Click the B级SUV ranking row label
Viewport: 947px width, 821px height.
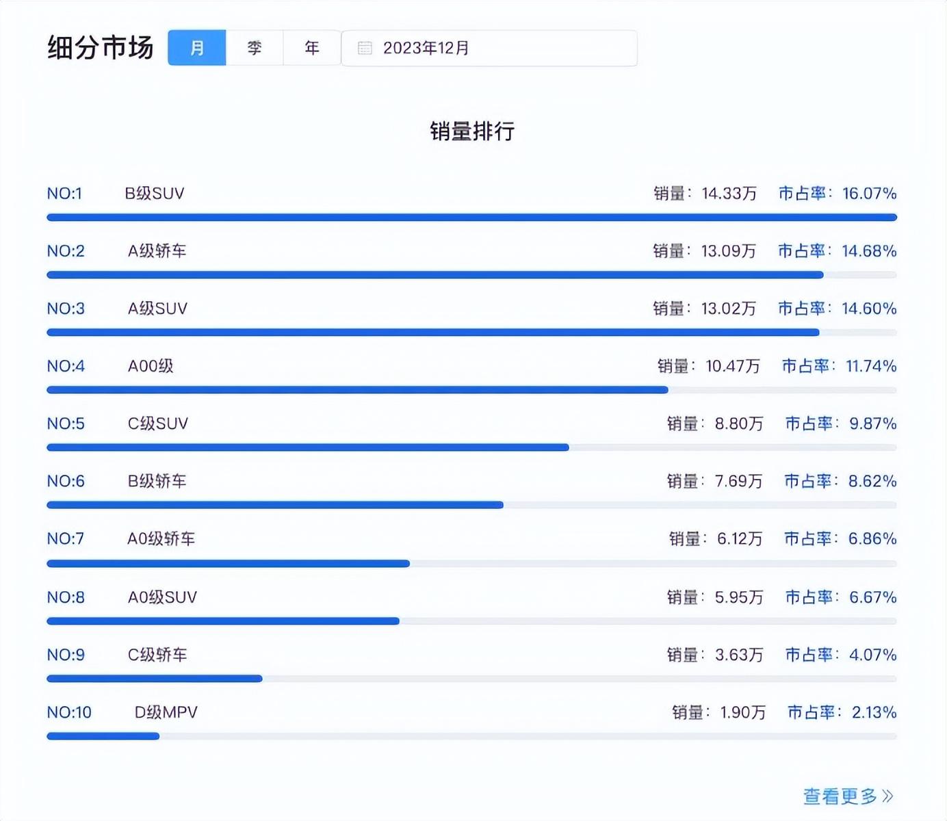tap(155, 194)
